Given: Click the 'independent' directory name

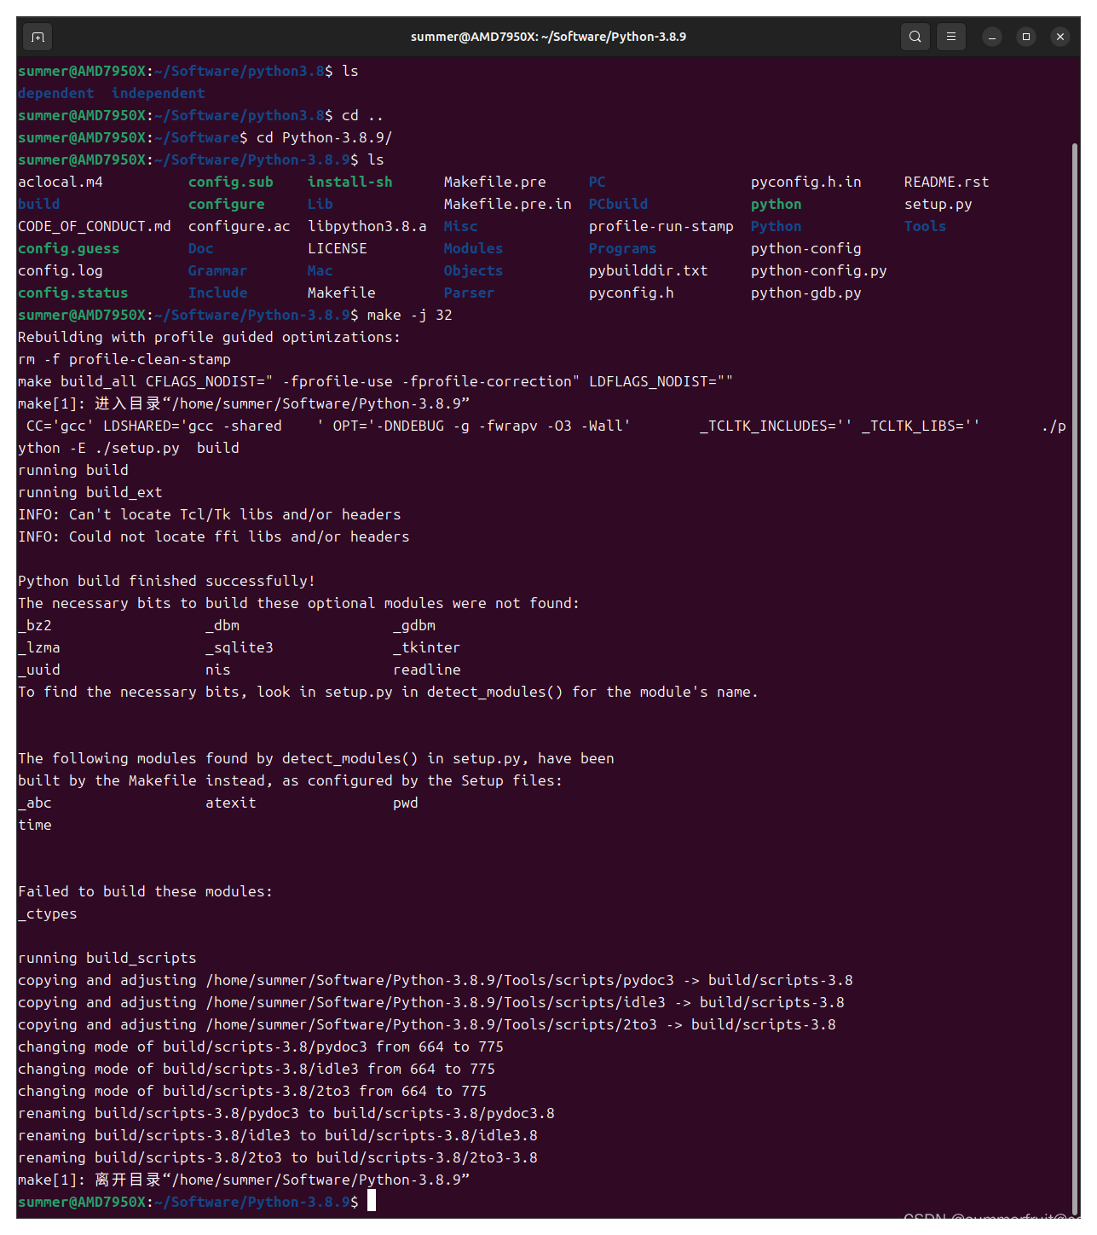Looking at the screenshot, I should [x=159, y=93].
